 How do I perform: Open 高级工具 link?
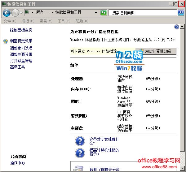pos(17,67)
